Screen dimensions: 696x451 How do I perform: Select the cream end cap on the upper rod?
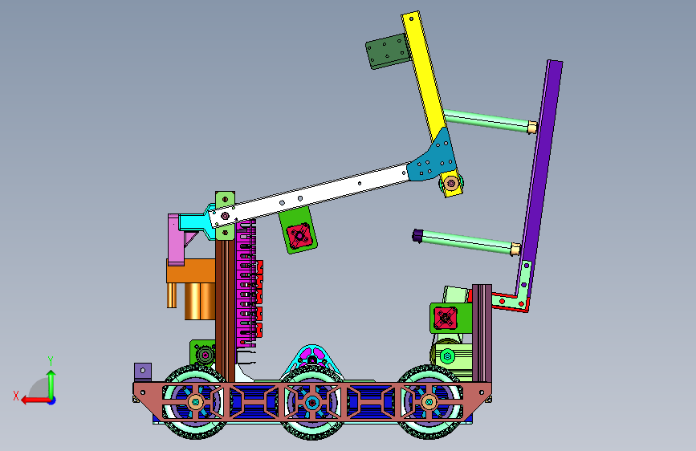pyautogui.click(x=532, y=128)
